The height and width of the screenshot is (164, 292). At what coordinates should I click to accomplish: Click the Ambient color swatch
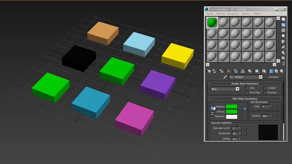tap(232, 106)
